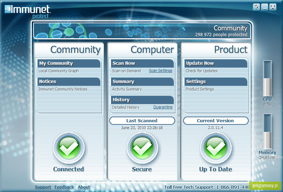Click Update Now to check updates
The height and width of the screenshot is (192, 283).
point(216,63)
